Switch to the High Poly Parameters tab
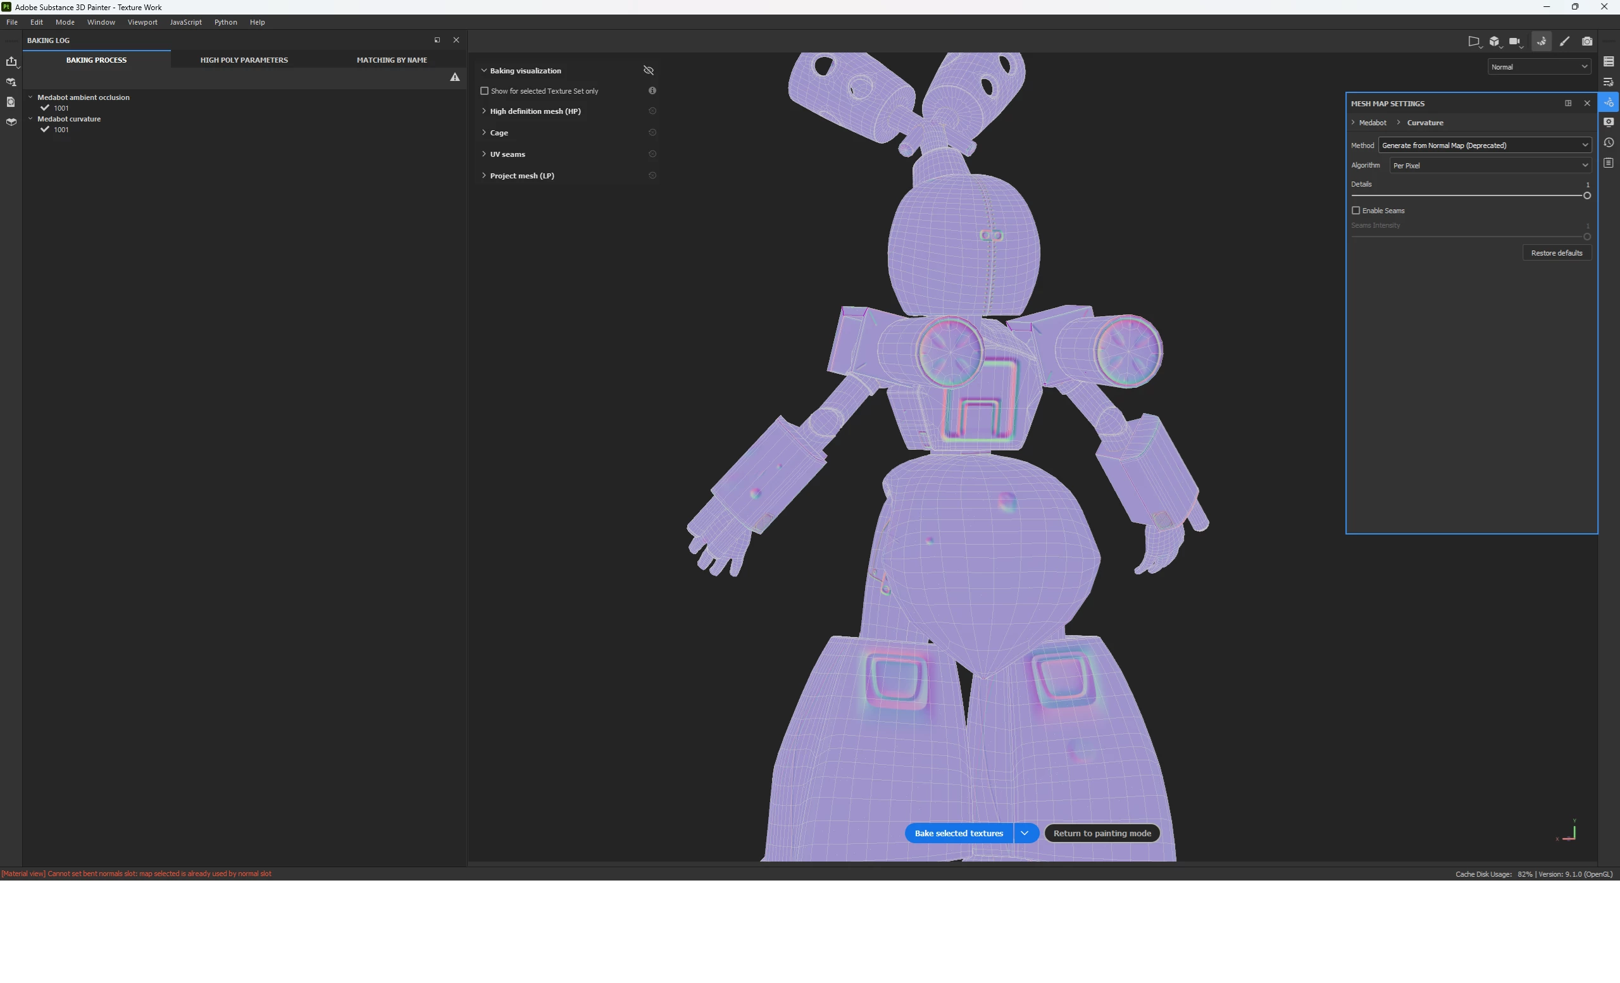This screenshot has height=983, width=1620. pos(244,60)
